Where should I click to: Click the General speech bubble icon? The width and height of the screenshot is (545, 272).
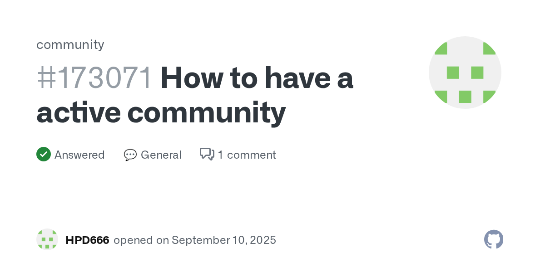pos(130,155)
